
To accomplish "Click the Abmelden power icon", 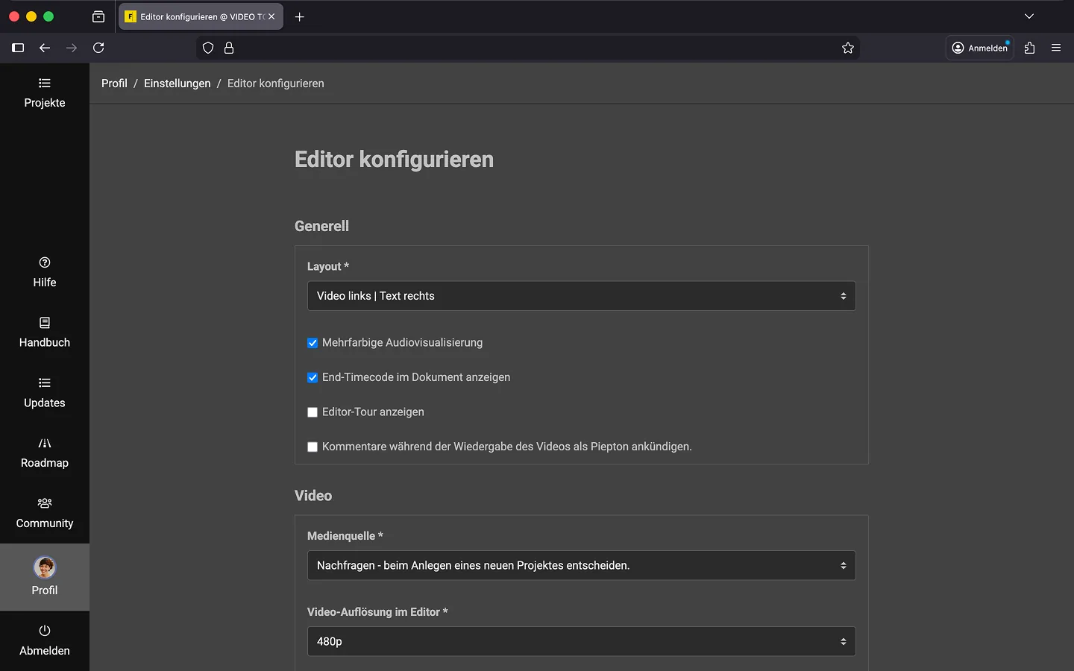I will pos(45,631).
